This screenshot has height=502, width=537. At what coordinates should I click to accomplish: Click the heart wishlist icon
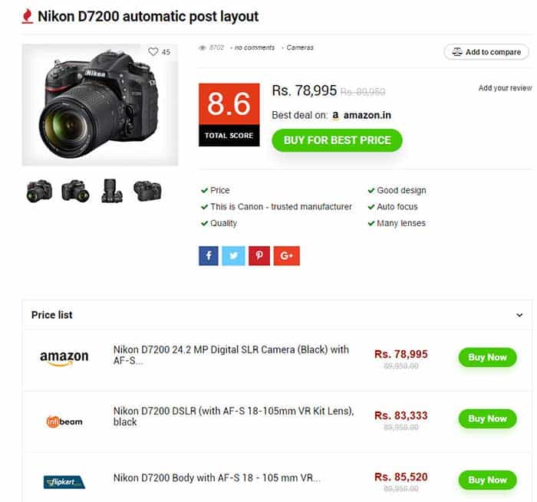pyautogui.click(x=153, y=51)
